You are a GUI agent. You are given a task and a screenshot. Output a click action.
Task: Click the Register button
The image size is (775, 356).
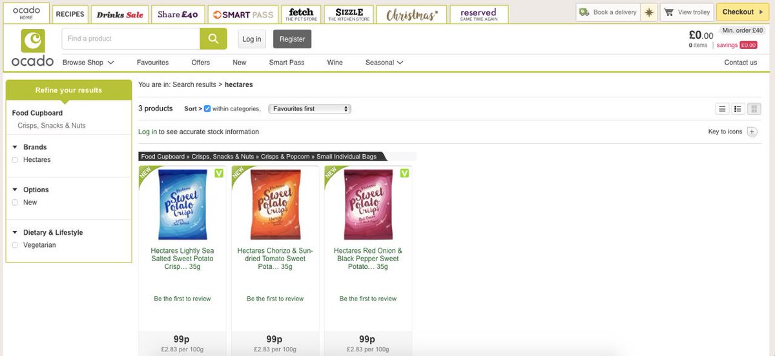point(292,39)
